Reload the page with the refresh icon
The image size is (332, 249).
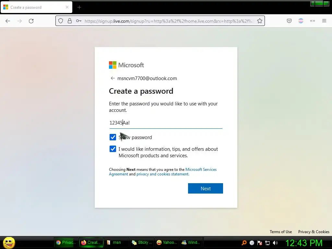31,21
